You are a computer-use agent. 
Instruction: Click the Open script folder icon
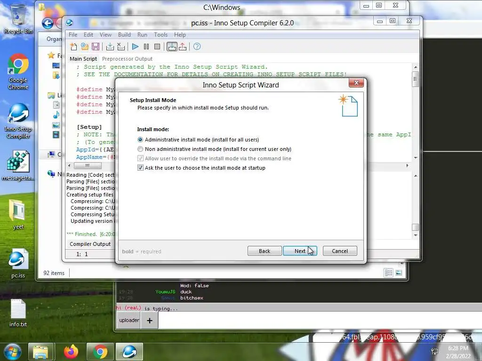pos(85,47)
